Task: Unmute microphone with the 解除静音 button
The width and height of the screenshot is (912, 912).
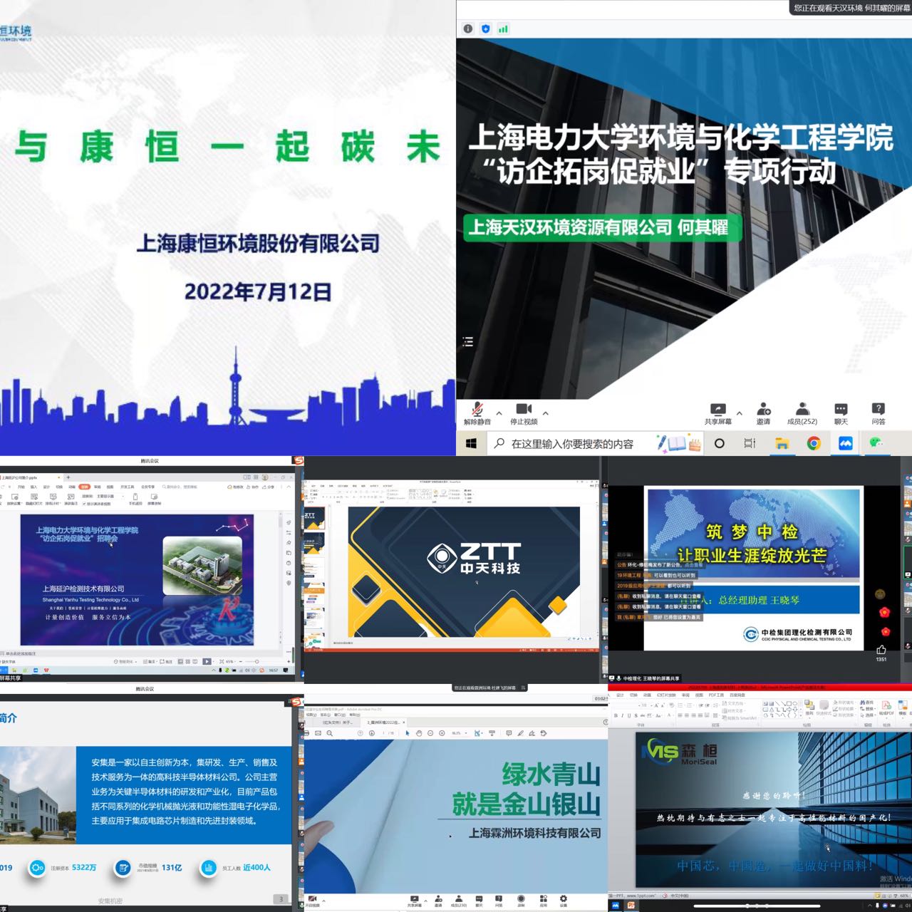Action: coord(477,413)
